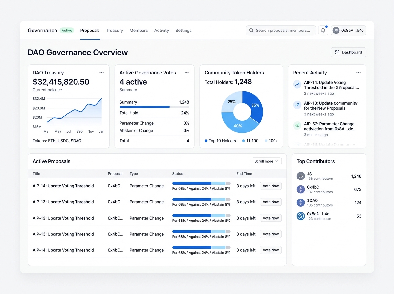Click the trend icon beside the AIP-14 activity
This screenshot has width=394, height=294.
pos(297,84)
